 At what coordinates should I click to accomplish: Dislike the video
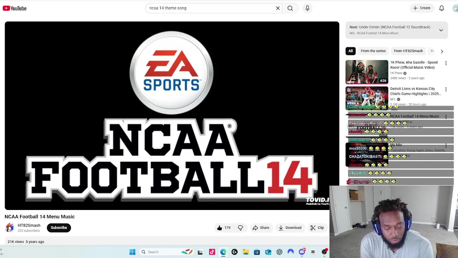point(240,228)
